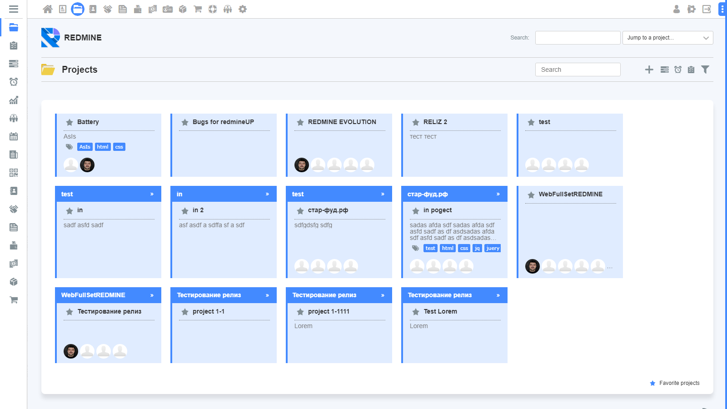Open the filter icon on the Projects page
The width and height of the screenshot is (727, 409).
tap(705, 70)
